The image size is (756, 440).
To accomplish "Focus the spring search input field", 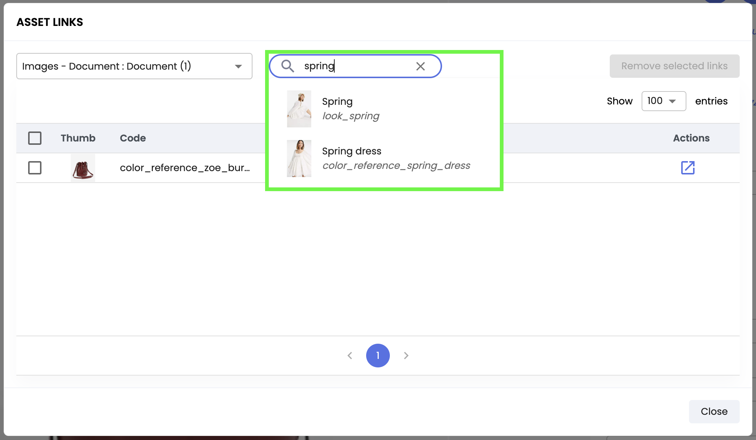I will click(x=355, y=66).
